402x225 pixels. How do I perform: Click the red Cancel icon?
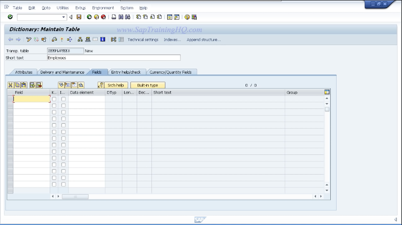103,17
